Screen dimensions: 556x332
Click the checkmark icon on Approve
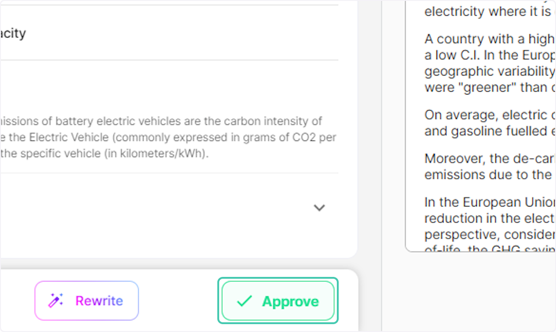coord(244,301)
